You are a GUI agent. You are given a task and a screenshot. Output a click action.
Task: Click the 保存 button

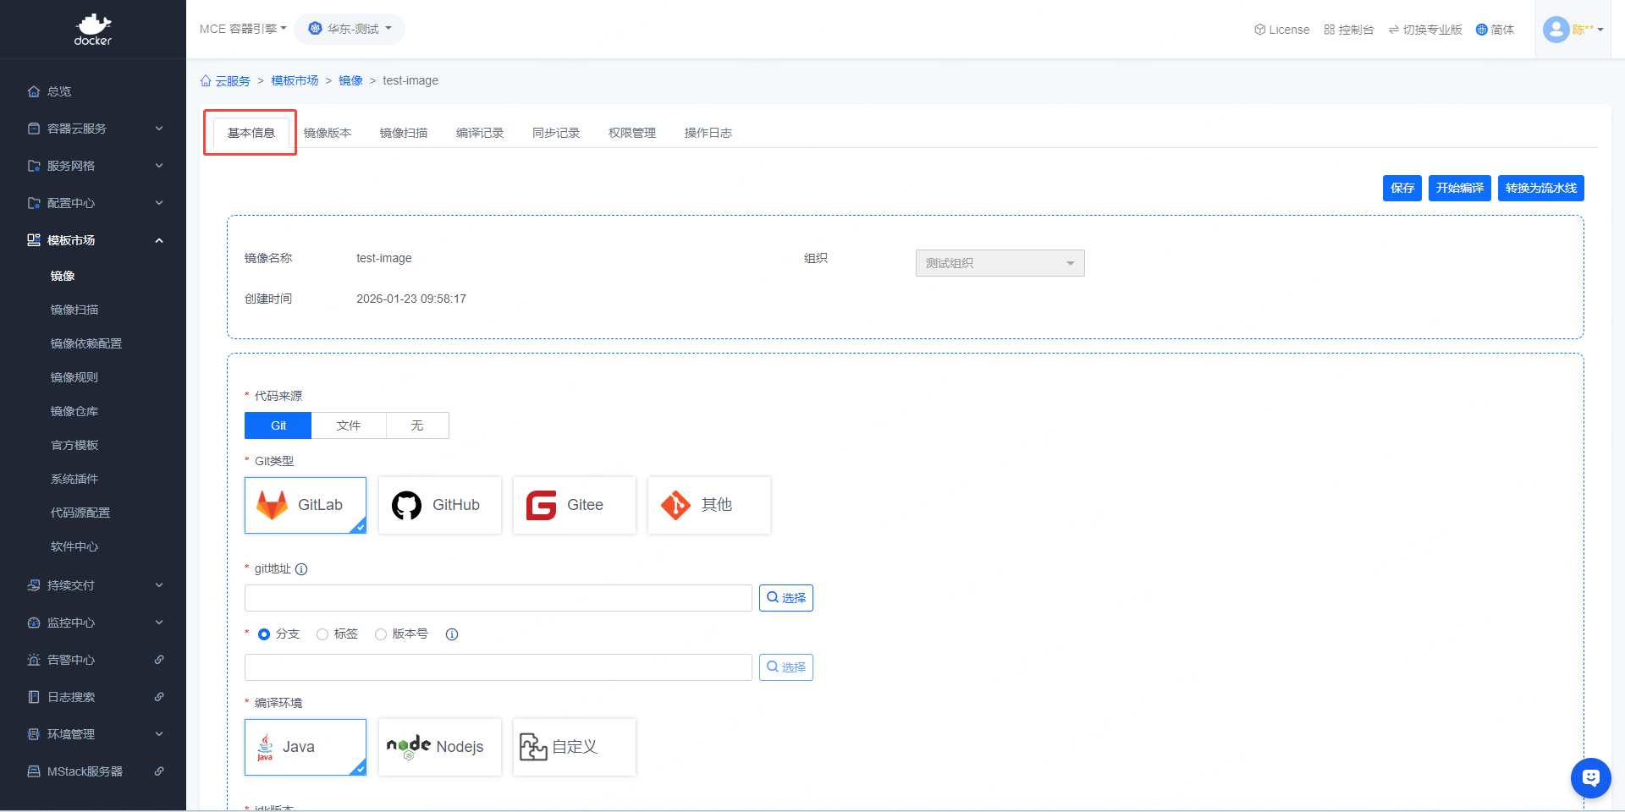(x=1402, y=188)
